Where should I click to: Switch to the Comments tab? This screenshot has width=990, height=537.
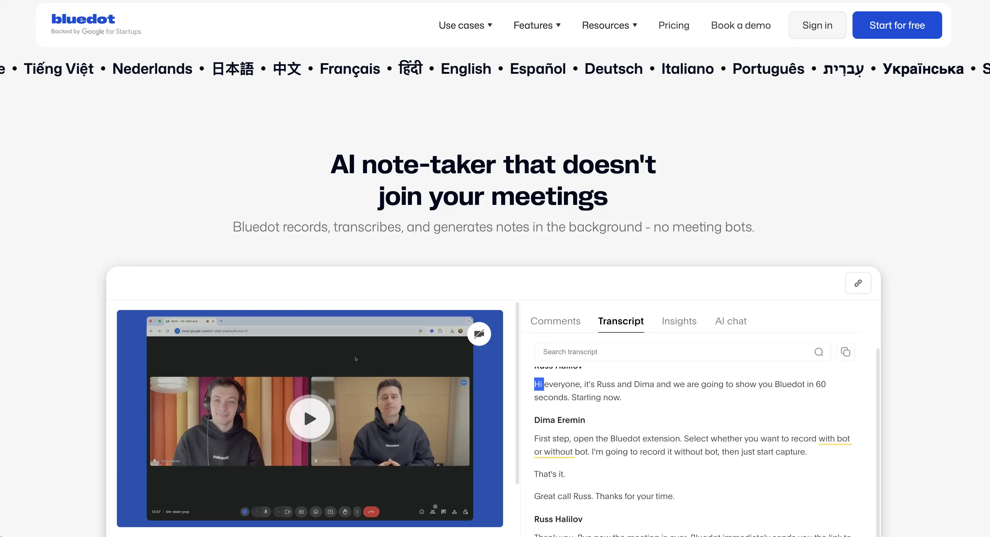tap(555, 321)
